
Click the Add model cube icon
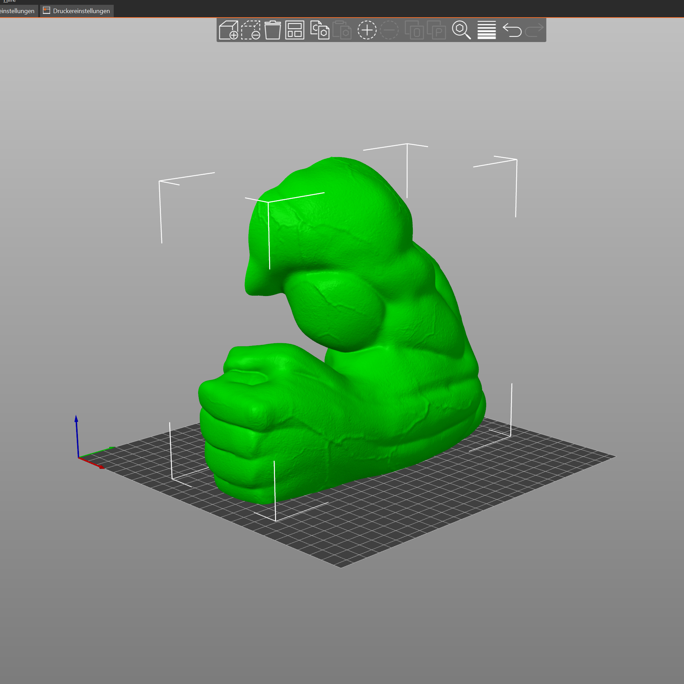tap(228, 30)
